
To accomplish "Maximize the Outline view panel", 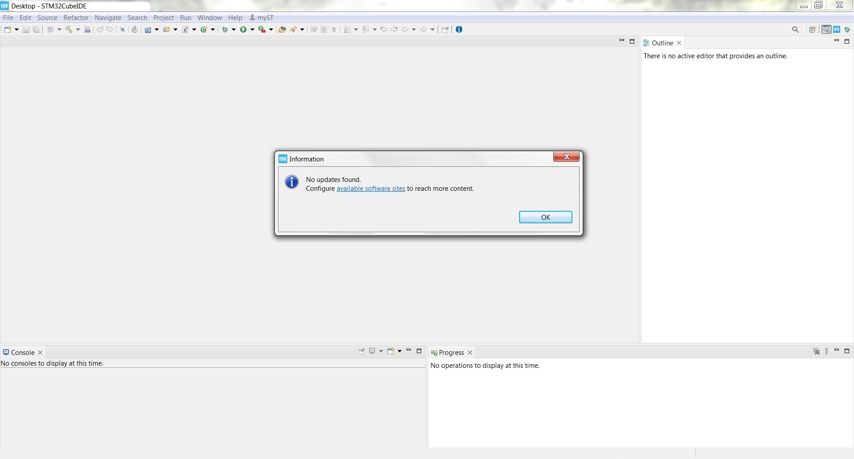I will pos(847,41).
